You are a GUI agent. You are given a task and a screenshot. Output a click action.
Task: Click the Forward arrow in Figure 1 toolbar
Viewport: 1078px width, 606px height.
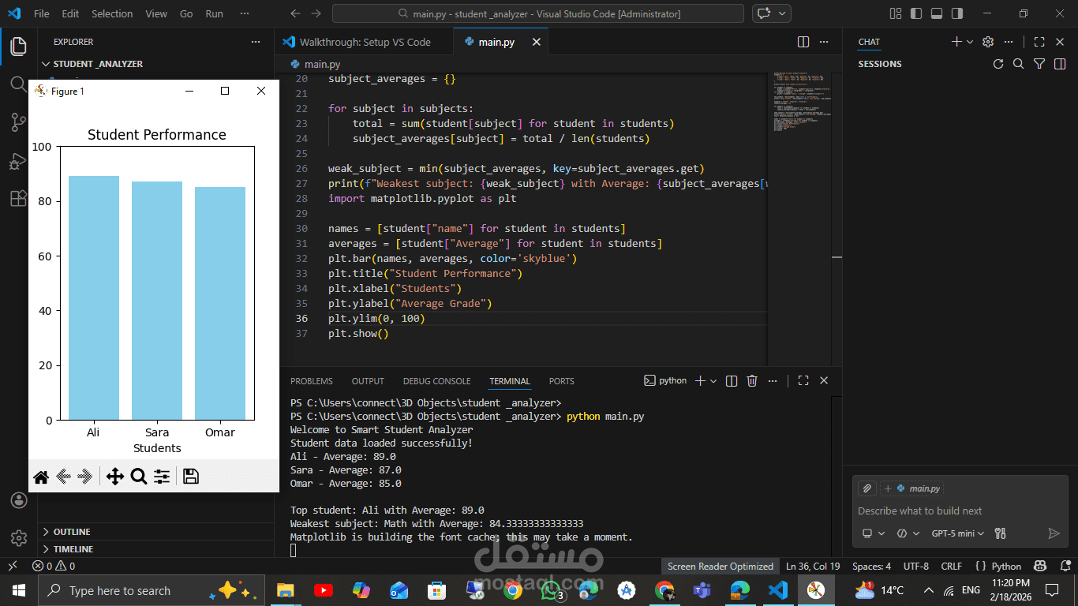click(86, 477)
